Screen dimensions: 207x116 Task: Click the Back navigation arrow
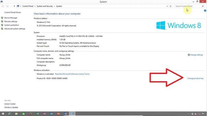(3, 6)
